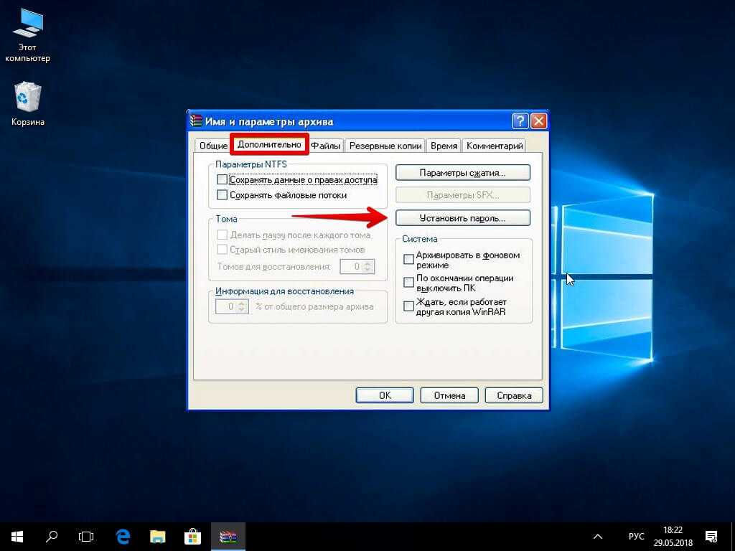Screen dimensions: 735x551
Task: Open Microsoft Store from the taskbar
Action: [x=192, y=537]
